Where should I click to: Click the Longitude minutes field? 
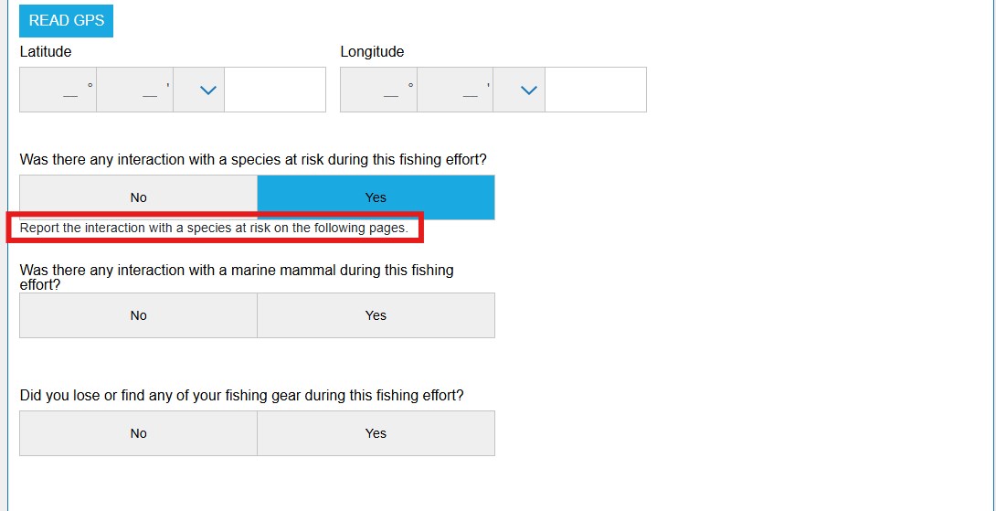pos(456,90)
